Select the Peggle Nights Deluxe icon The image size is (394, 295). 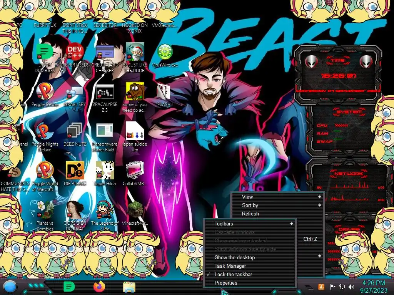45,131
